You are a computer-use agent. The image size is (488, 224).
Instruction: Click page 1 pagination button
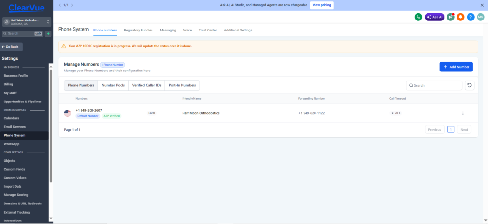tap(451, 130)
